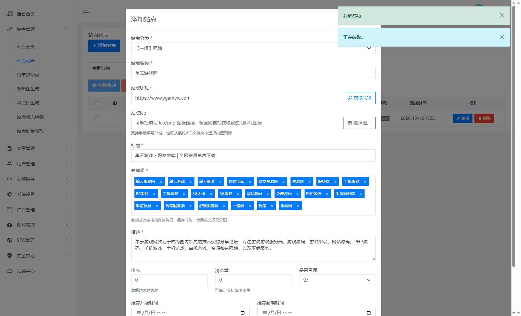Click the 广告管理 icon in sidebar
This screenshot has height=316, width=521.
click(10, 209)
